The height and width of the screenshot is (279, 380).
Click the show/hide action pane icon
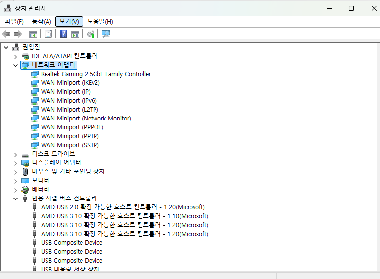coord(75,34)
